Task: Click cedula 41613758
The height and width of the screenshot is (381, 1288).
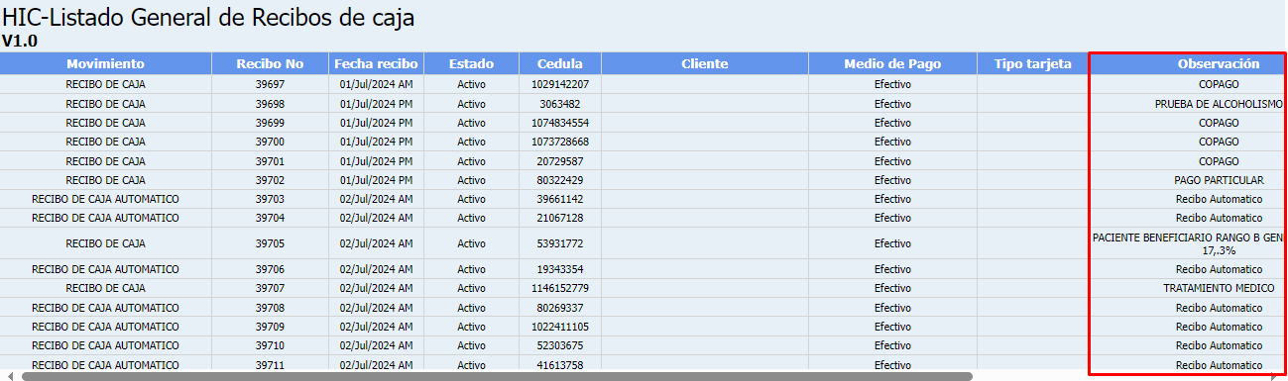Action: pos(560,365)
